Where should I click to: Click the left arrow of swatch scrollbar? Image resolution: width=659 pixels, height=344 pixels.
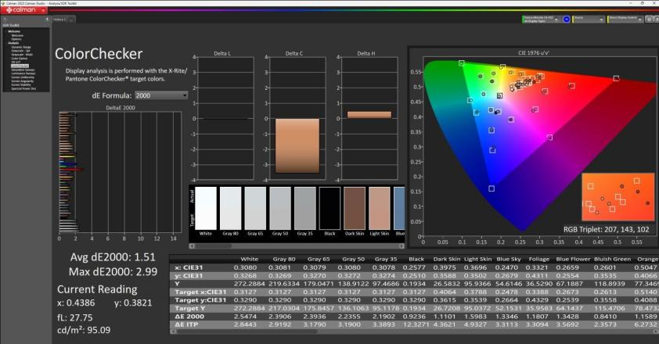[x=192, y=246]
